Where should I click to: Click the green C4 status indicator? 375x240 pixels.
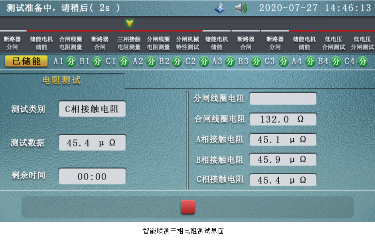tap(362, 62)
